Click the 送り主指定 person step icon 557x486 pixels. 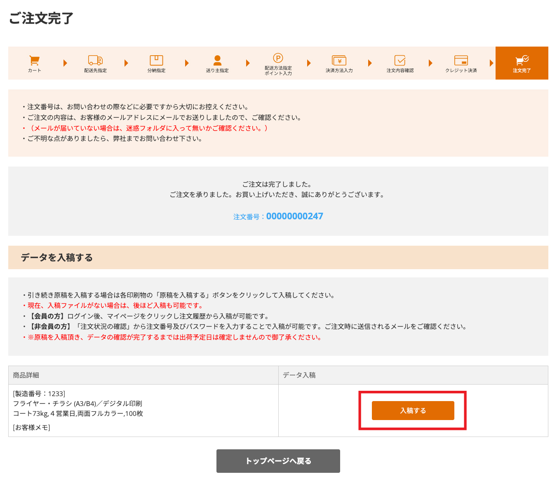(217, 60)
